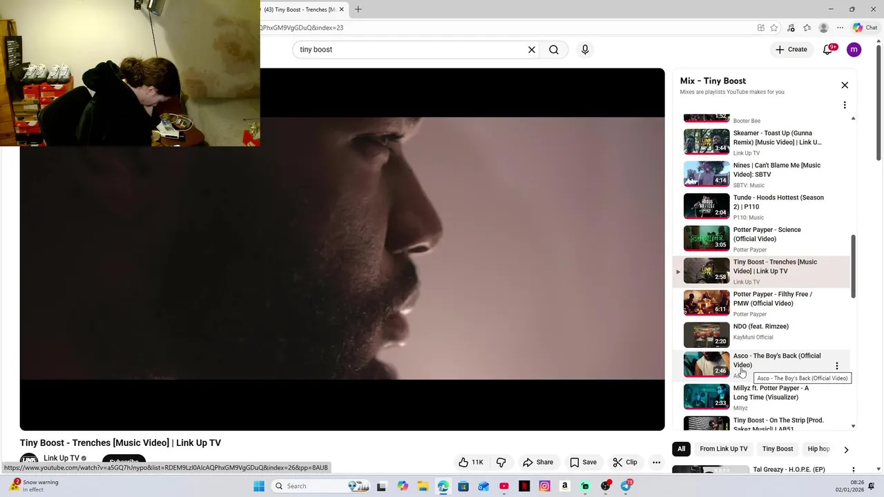
Task: Click the page vertical scrollbar thumb
Action: click(x=878, y=104)
